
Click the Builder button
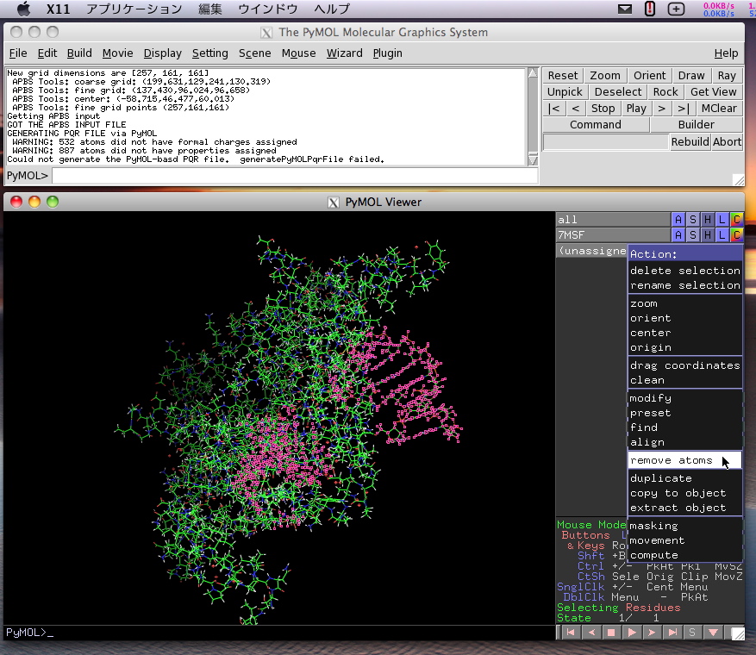[697, 125]
